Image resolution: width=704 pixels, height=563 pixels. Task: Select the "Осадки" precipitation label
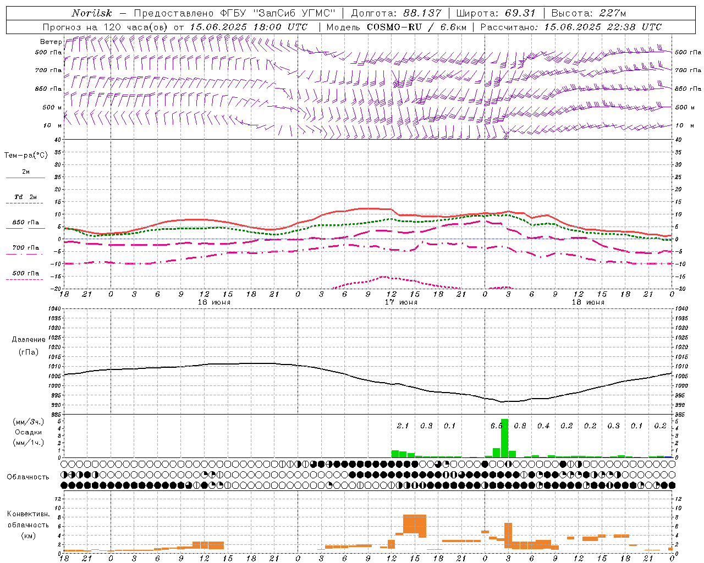coord(29,432)
